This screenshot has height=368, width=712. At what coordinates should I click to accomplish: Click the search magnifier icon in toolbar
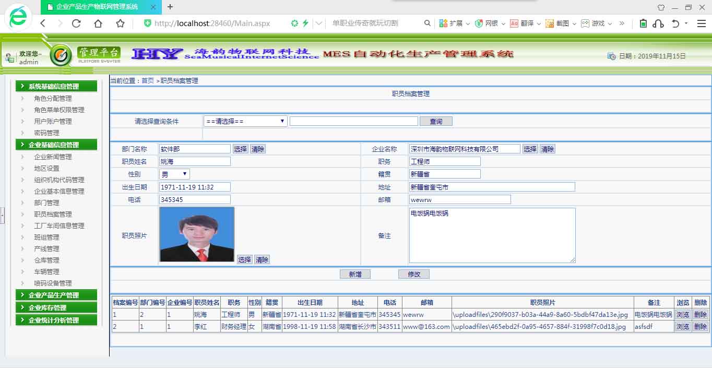pos(428,23)
